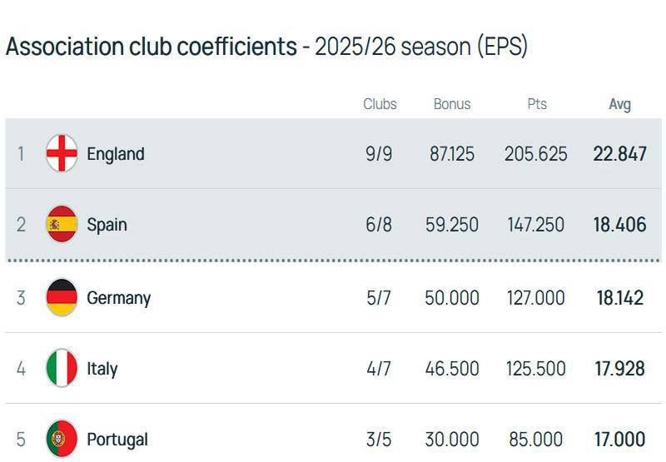Viewport: 666px width, 462px height.
Task: Select the Italy country name
Action: [102, 369]
